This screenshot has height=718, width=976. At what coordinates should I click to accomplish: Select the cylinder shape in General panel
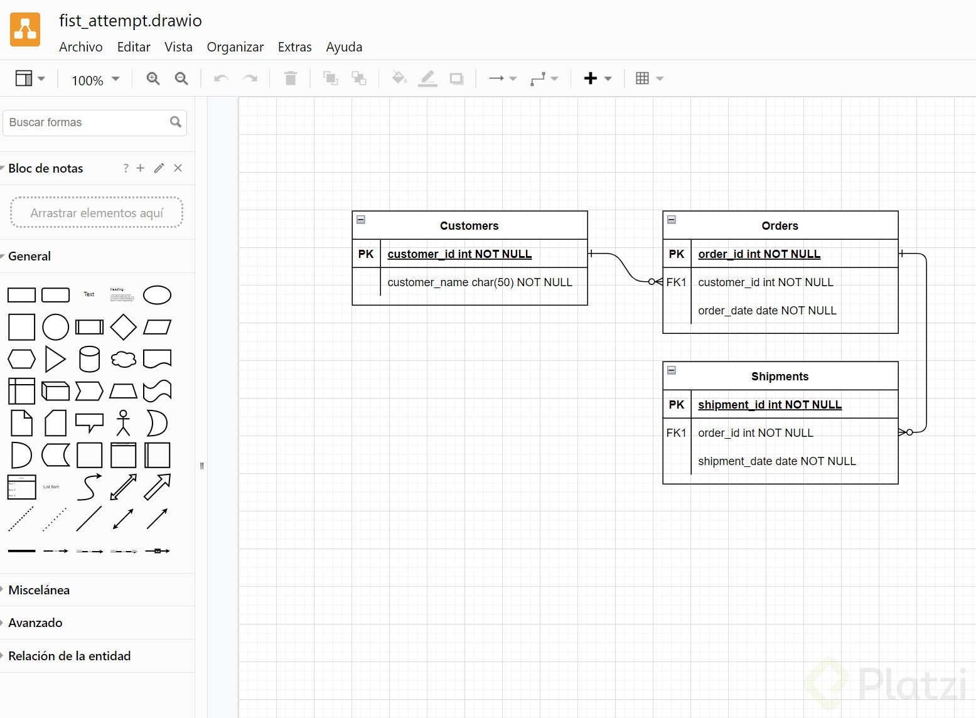point(89,359)
